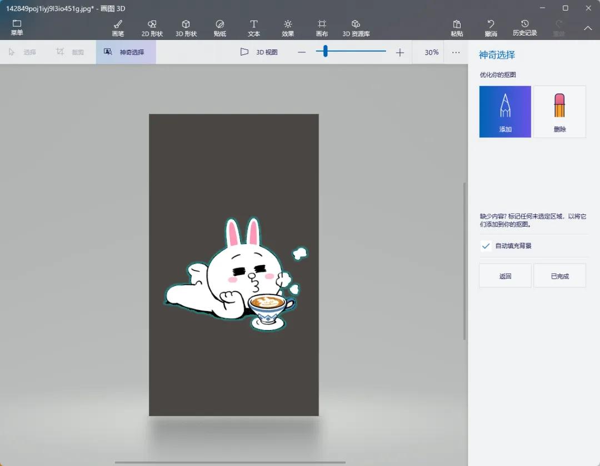Screen dimensions: 600x466
Task: Uncheck the 自动填充背景 checkbox
Action: click(x=486, y=245)
